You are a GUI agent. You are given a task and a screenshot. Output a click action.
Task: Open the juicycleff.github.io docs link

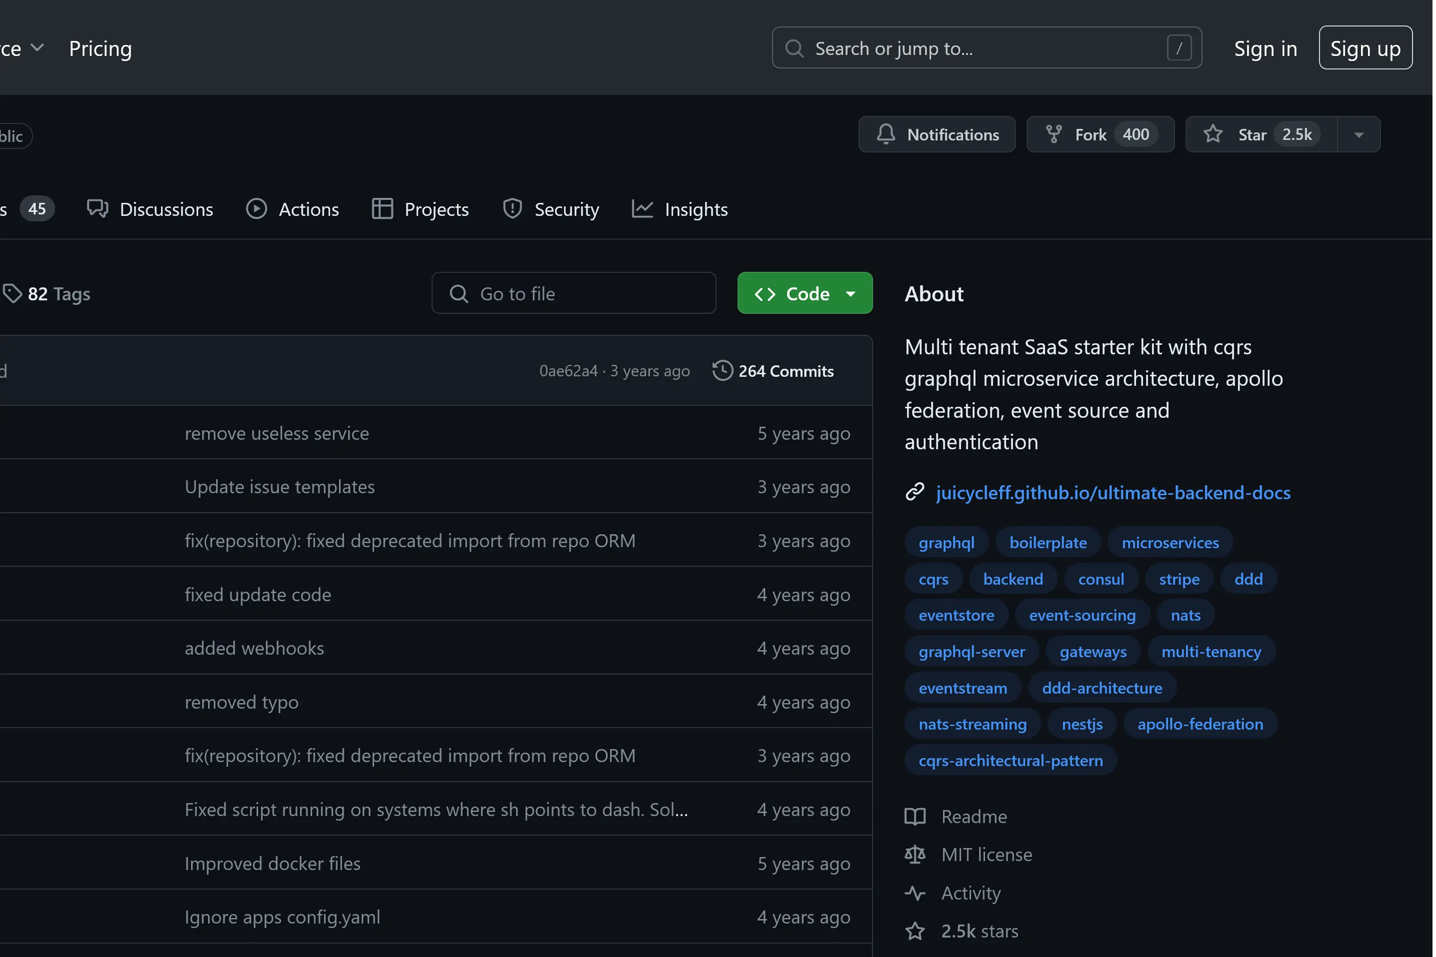click(x=1113, y=493)
